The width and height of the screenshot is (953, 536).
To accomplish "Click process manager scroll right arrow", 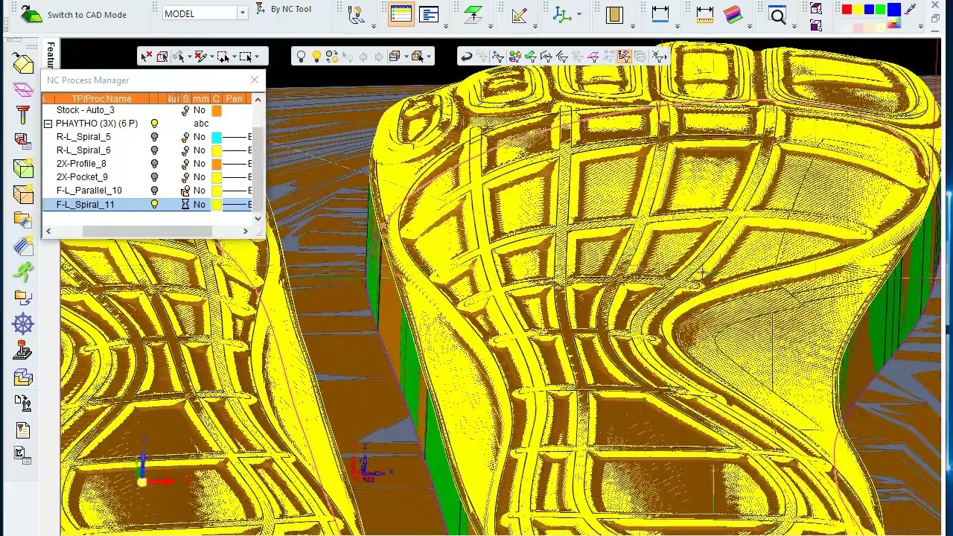I will 245,232.
